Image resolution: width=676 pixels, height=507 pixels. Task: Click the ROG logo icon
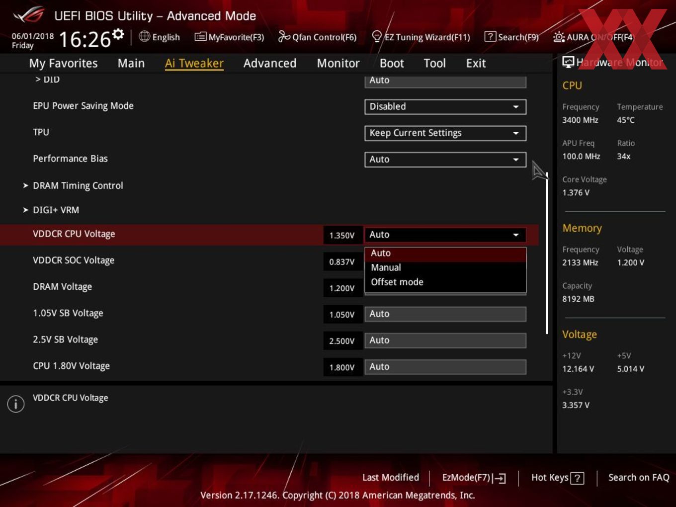click(x=29, y=15)
